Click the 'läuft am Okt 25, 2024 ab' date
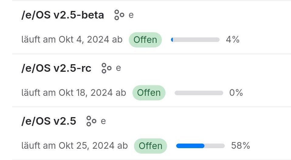Viewport: 291px width, 160px height. [74, 146]
